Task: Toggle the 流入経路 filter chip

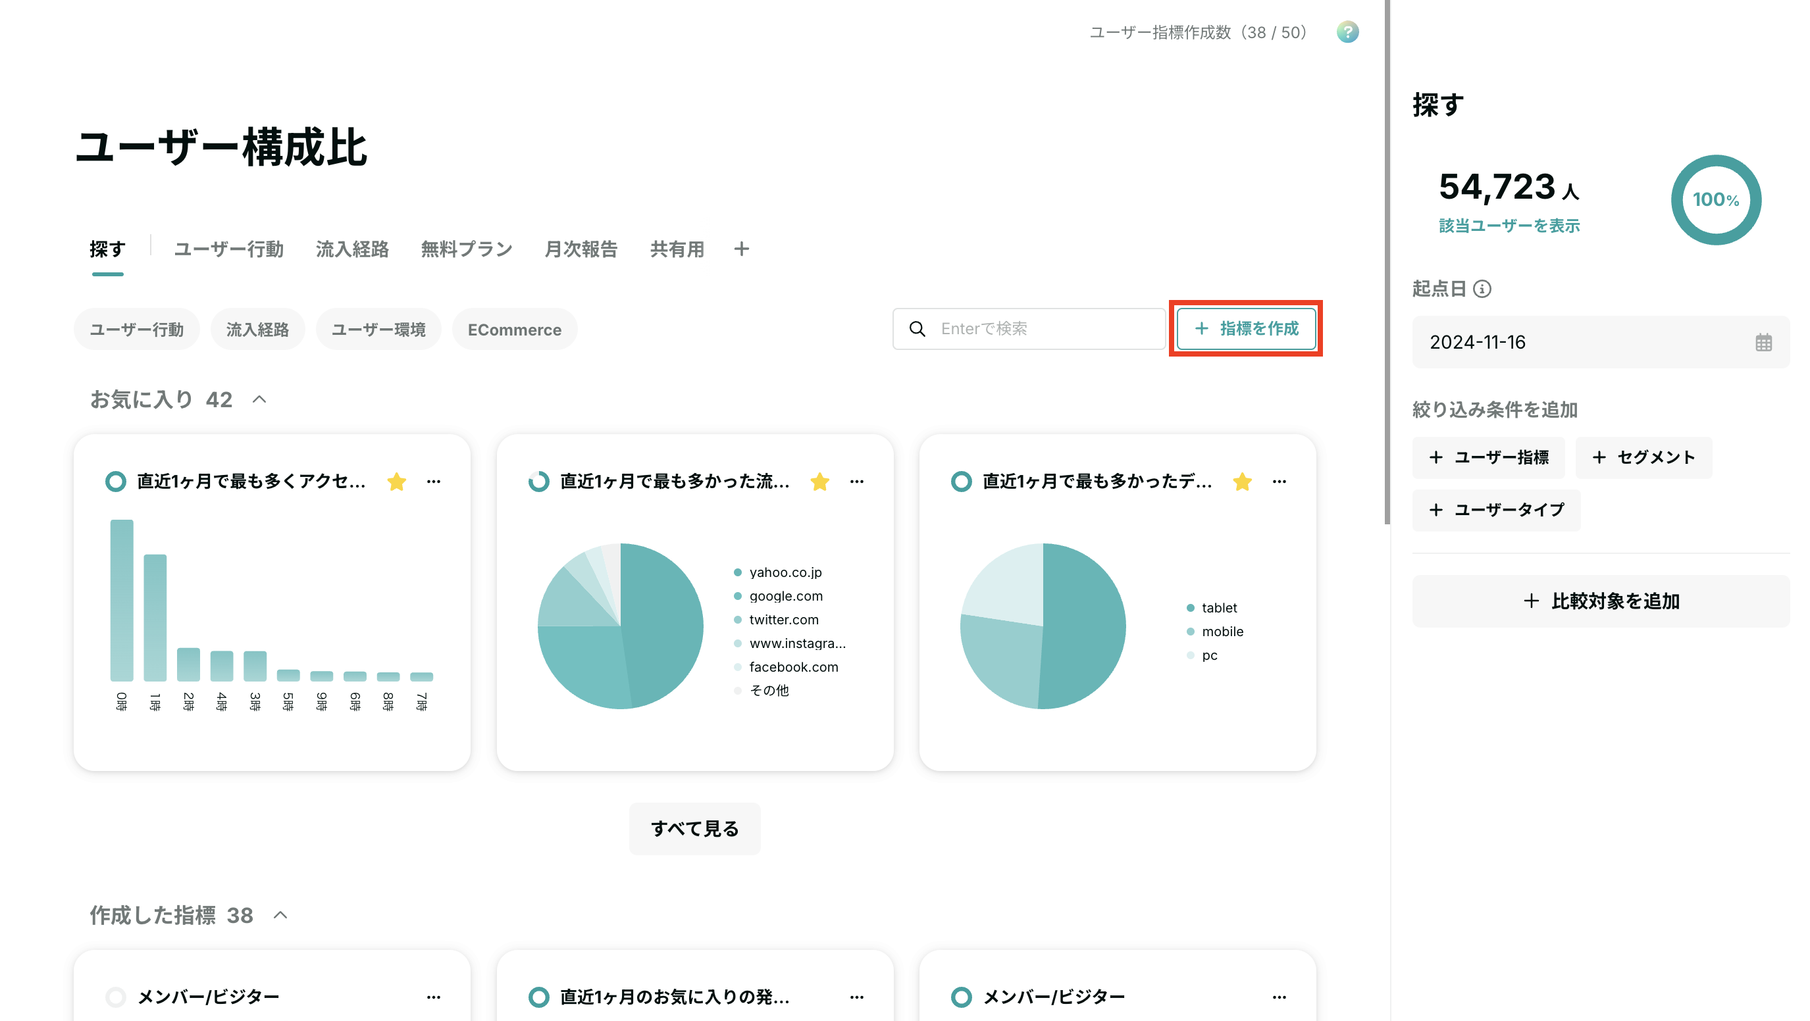Action: click(x=258, y=330)
